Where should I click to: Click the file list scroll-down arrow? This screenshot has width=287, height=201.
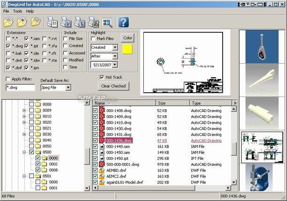click(x=234, y=182)
